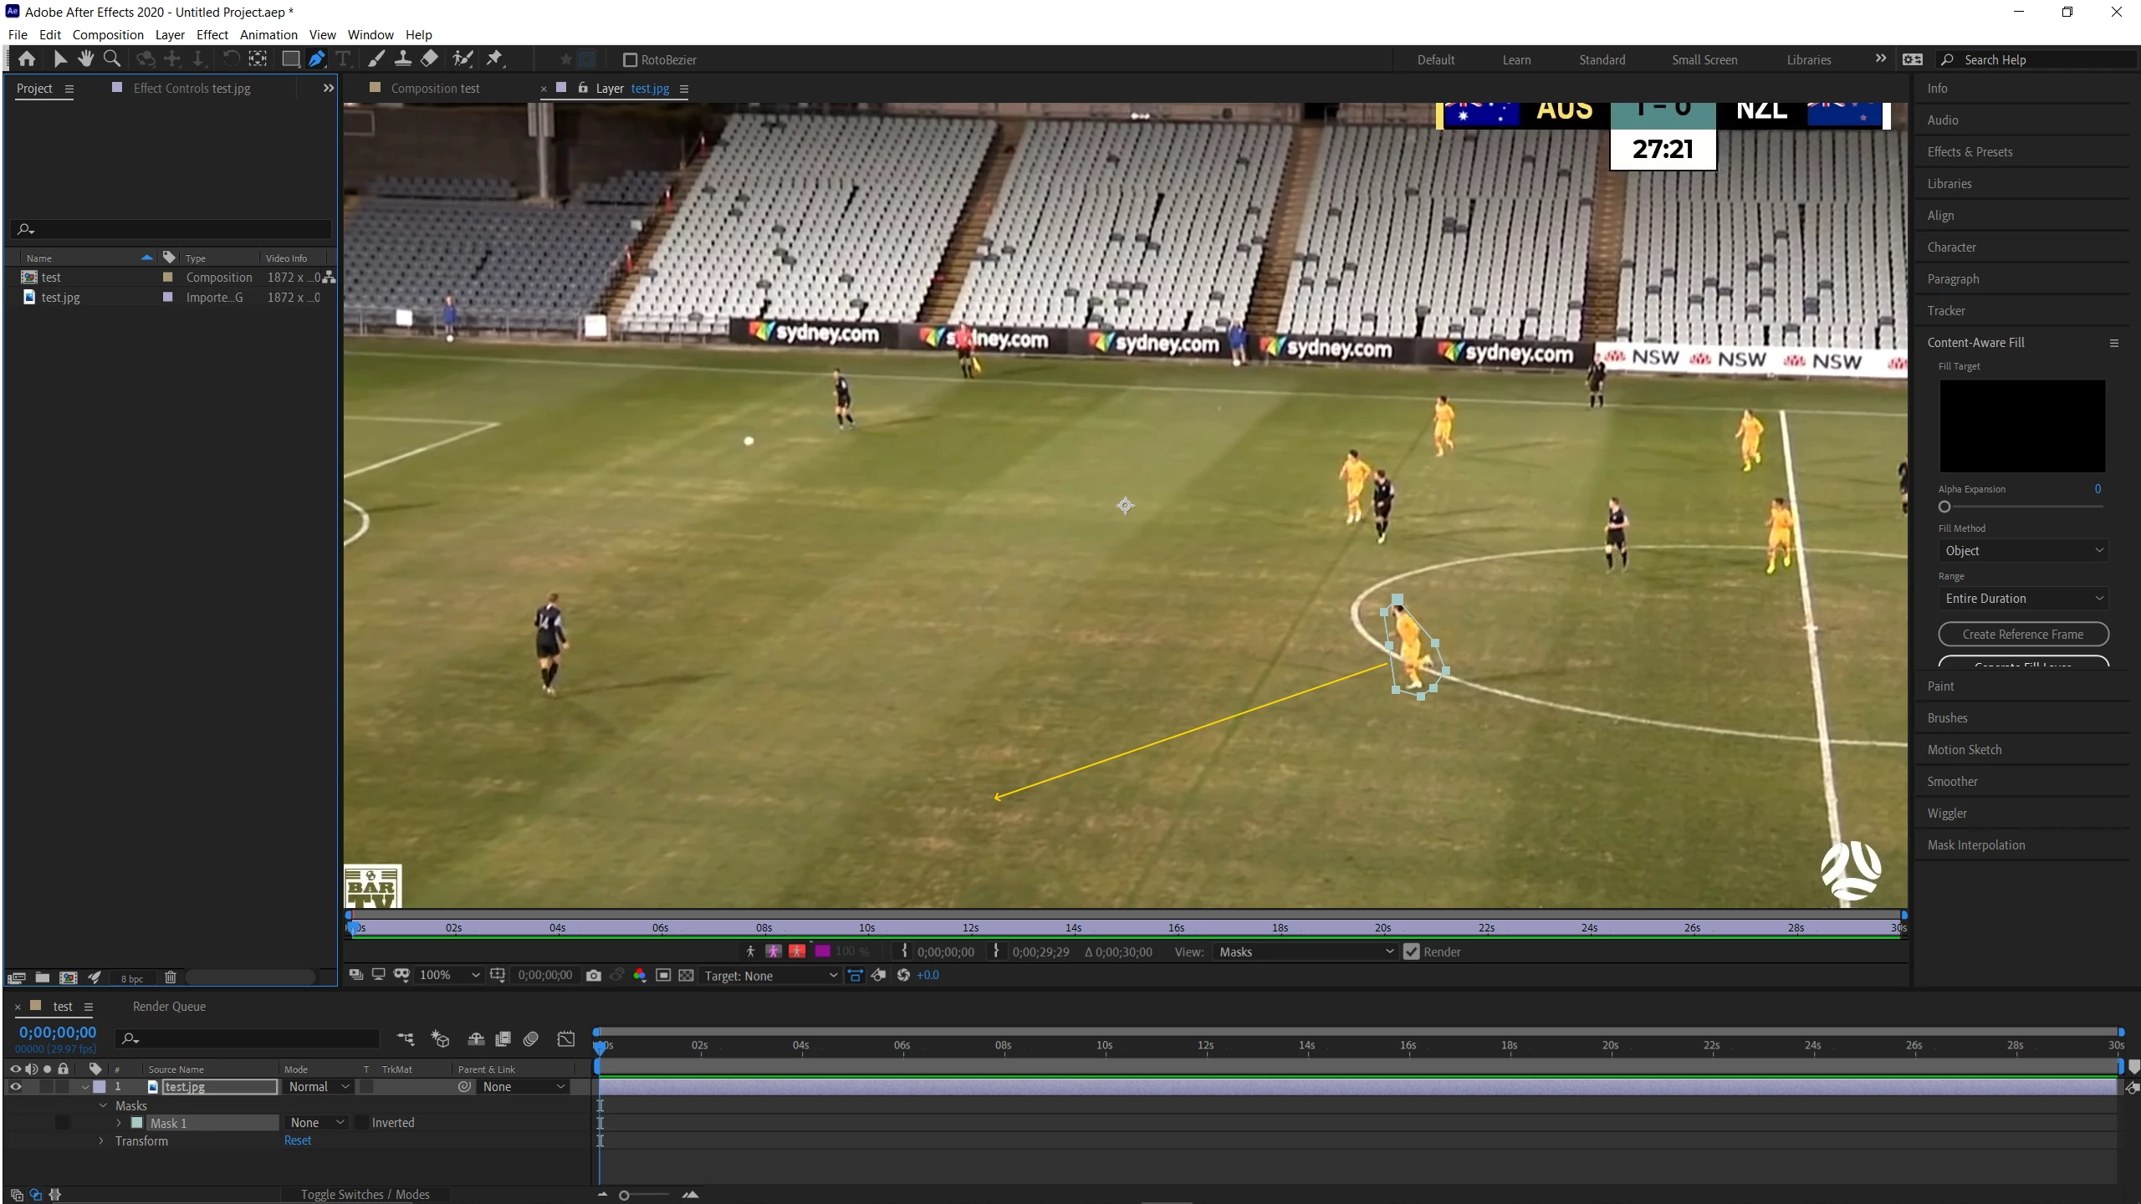Select the Zoom tool in toolbar
The height and width of the screenshot is (1204, 2141).
(111, 59)
